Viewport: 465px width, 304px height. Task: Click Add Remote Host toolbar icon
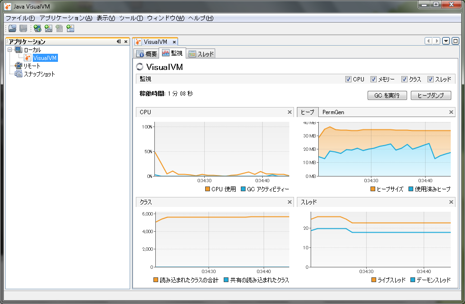(38, 28)
